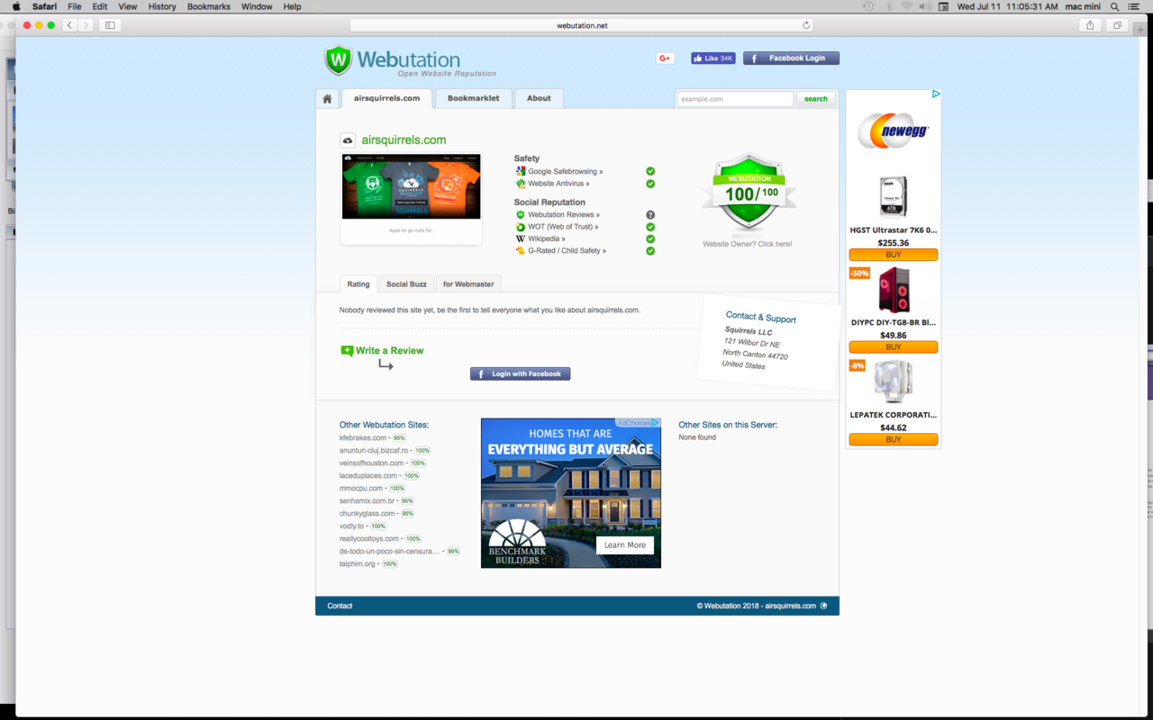Open the reallycooltoys.com link

click(369, 539)
